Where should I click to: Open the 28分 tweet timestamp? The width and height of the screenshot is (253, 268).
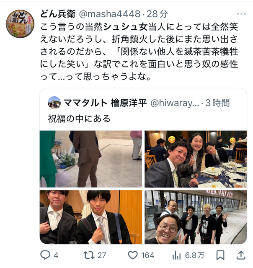tap(157, 14)
